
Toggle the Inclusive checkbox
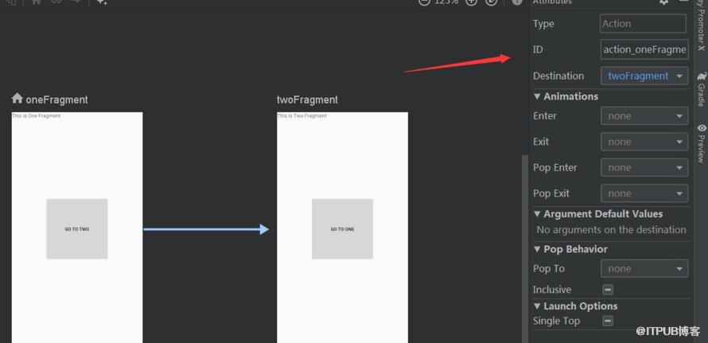tap(608, 290)
